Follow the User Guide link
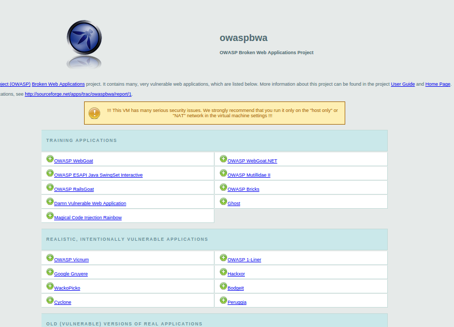The height and width of the screenshot is (327, 454). click(x=403, y=84)
